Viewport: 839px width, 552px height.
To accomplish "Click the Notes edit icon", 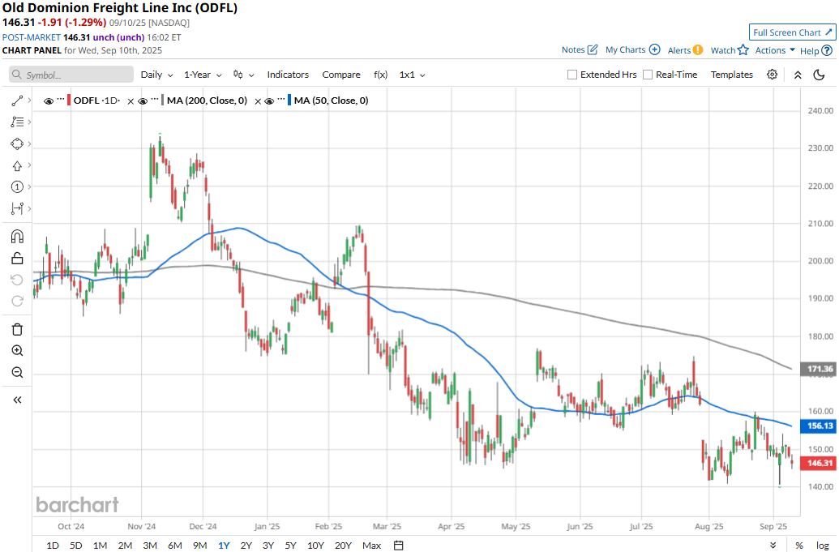I will 593,49.
